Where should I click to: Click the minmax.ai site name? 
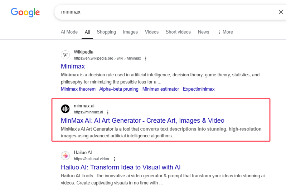pos(84,106)
